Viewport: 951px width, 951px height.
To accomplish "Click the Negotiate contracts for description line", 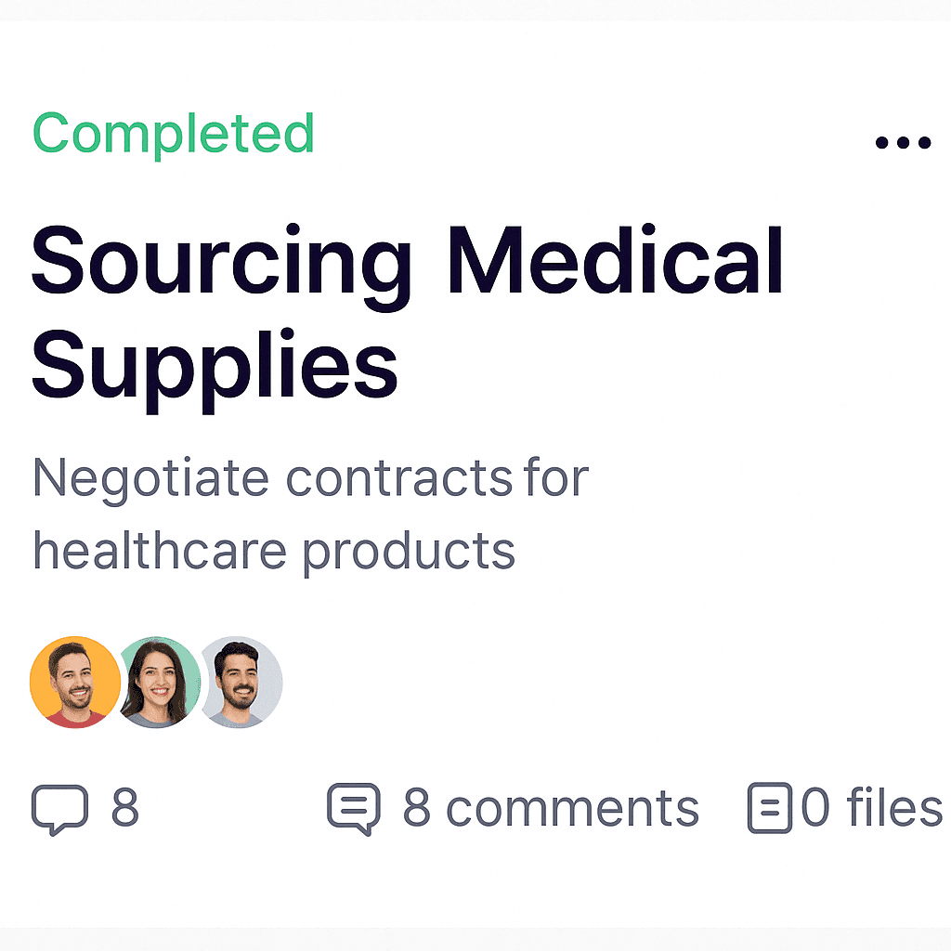I will [310, 480].
